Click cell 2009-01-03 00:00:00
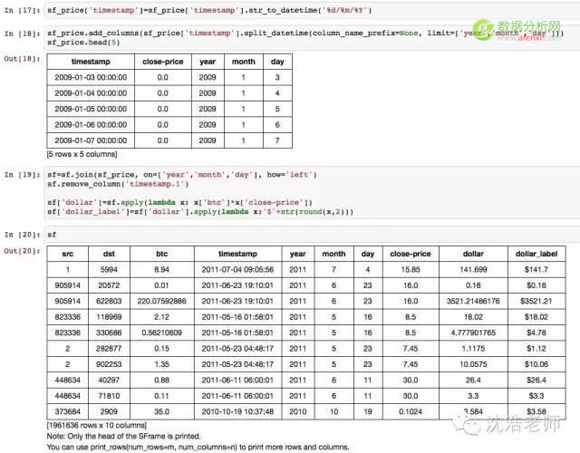580x453 pixels. click(x=91, y=77)
